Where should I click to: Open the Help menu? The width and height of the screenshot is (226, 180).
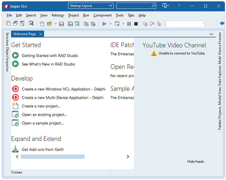coord(142,15)
